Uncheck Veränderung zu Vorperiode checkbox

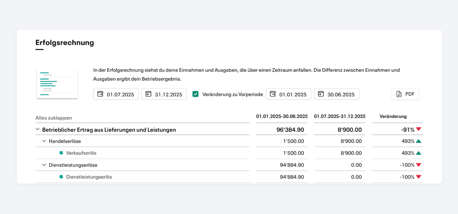(195, 94)
